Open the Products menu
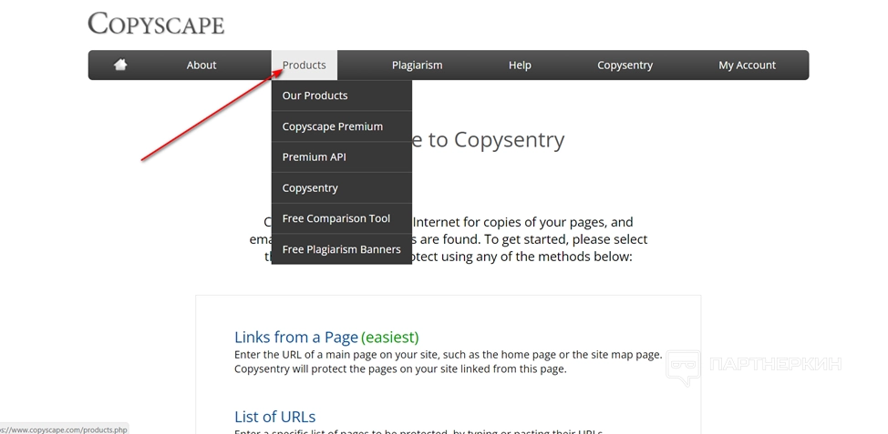This screenshot has height=434, width=888. click(305, 65)
